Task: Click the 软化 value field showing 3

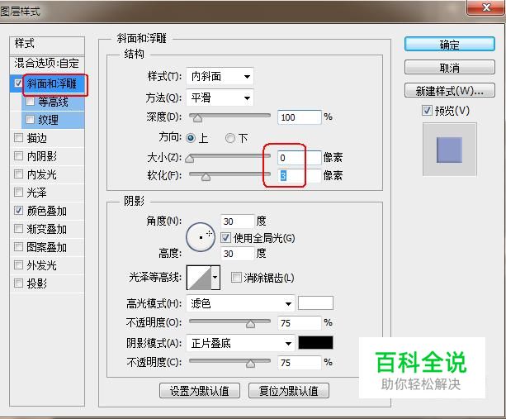Action: [300, 176]
